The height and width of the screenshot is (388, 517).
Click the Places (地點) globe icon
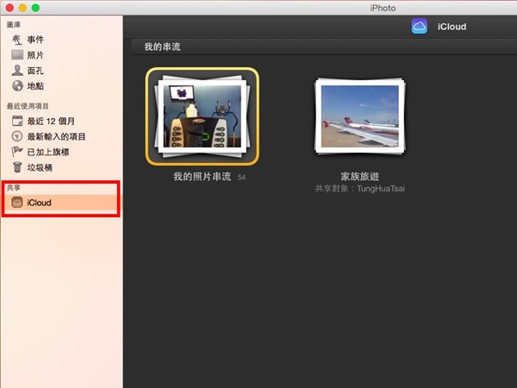(17, 85)
